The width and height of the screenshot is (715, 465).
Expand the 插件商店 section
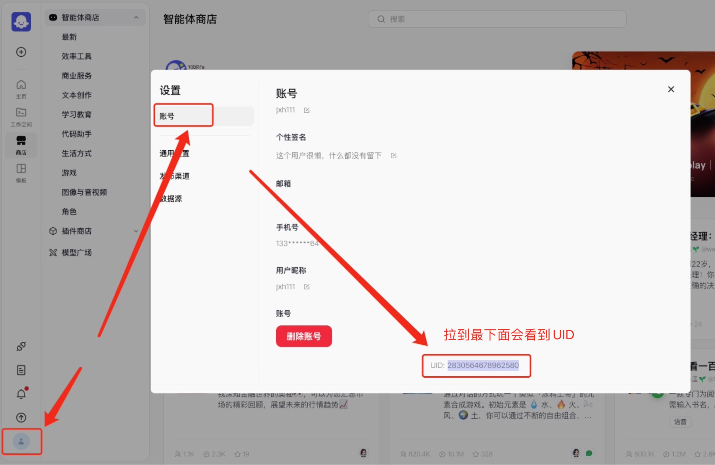pos(136,231)
